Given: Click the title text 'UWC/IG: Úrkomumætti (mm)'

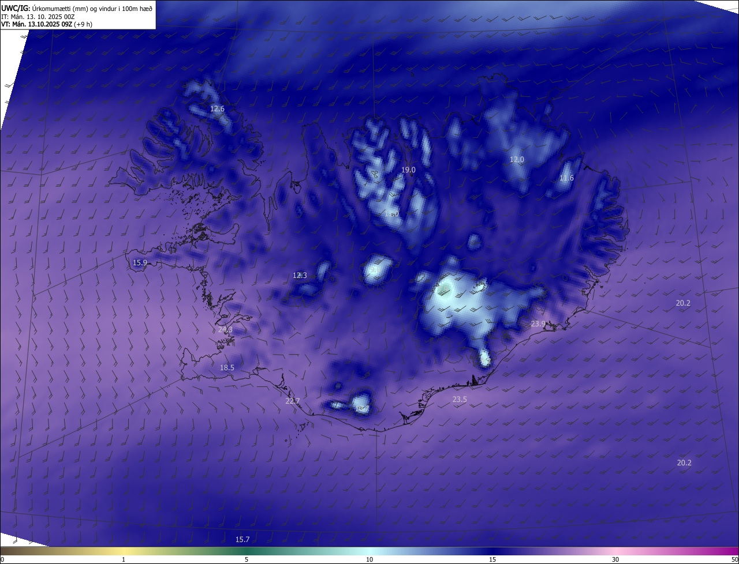Looking at the screenshot, I should (x=44, y=8).
